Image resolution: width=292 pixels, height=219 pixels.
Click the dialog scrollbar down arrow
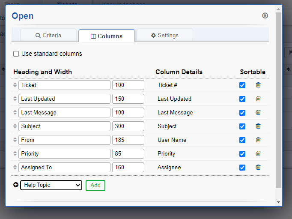(x=278, y=202)
